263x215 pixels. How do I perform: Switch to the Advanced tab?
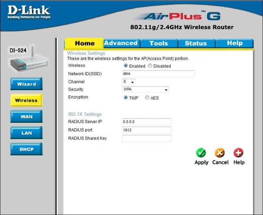(x=121, y=43)
